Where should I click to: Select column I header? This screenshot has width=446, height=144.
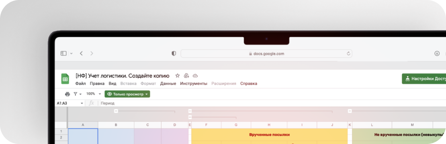[302, 125]
